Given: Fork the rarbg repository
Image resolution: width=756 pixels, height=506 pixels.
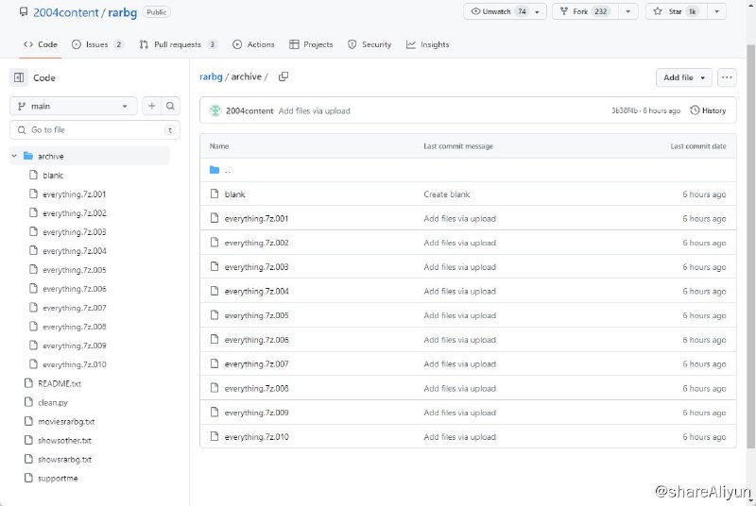Looking at the screenshot, I should coord(585,11).
